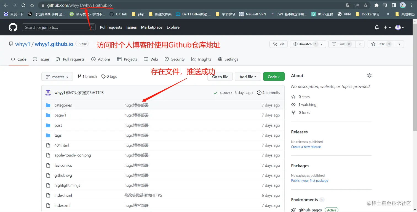
Task: Pin this repository with the Pin button
Action: coord(279,44)
